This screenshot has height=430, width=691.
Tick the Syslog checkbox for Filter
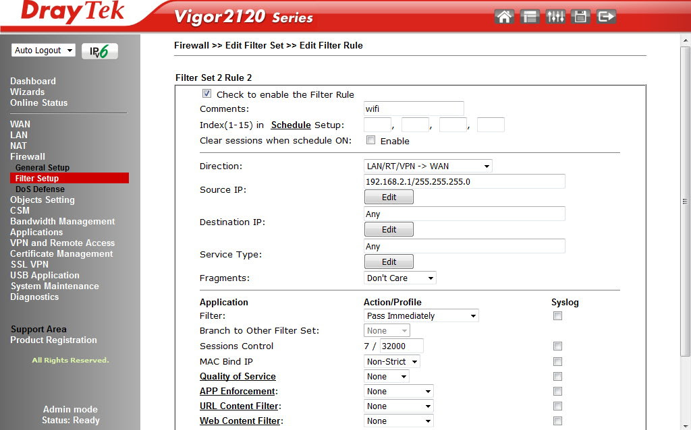557,315
